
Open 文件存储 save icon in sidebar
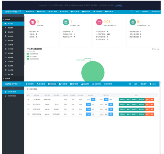click(x=6, y=49)
